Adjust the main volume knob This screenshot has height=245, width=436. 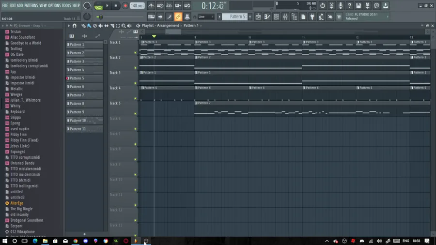87,5
